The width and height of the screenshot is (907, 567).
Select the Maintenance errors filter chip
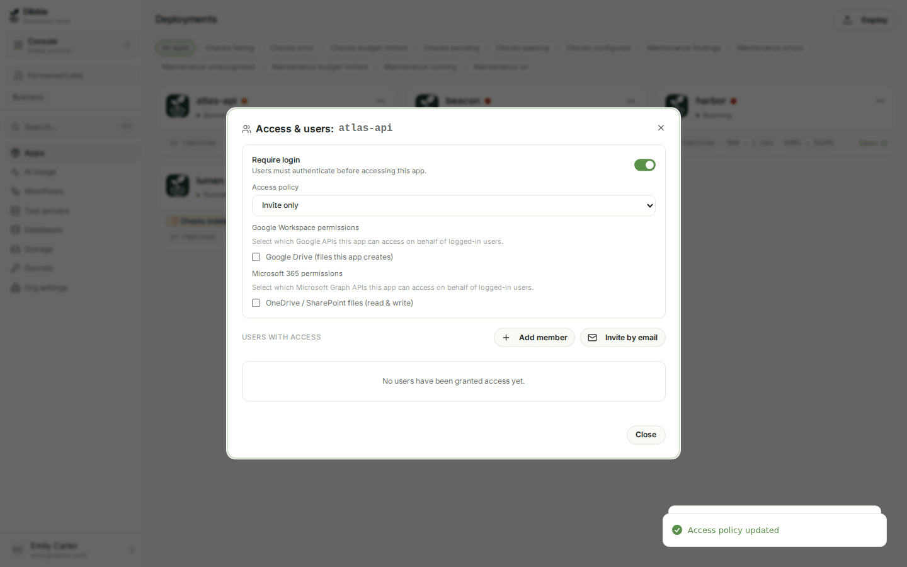770,48
